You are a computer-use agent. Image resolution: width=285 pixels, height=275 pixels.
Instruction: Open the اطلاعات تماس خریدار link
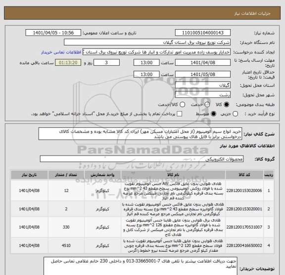click(61, 52)
